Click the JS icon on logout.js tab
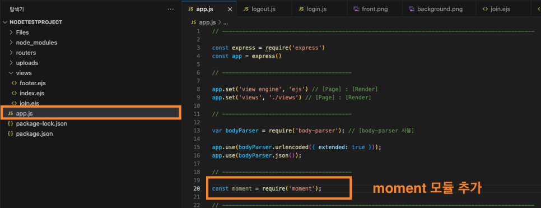 click(x=246, y=10)
